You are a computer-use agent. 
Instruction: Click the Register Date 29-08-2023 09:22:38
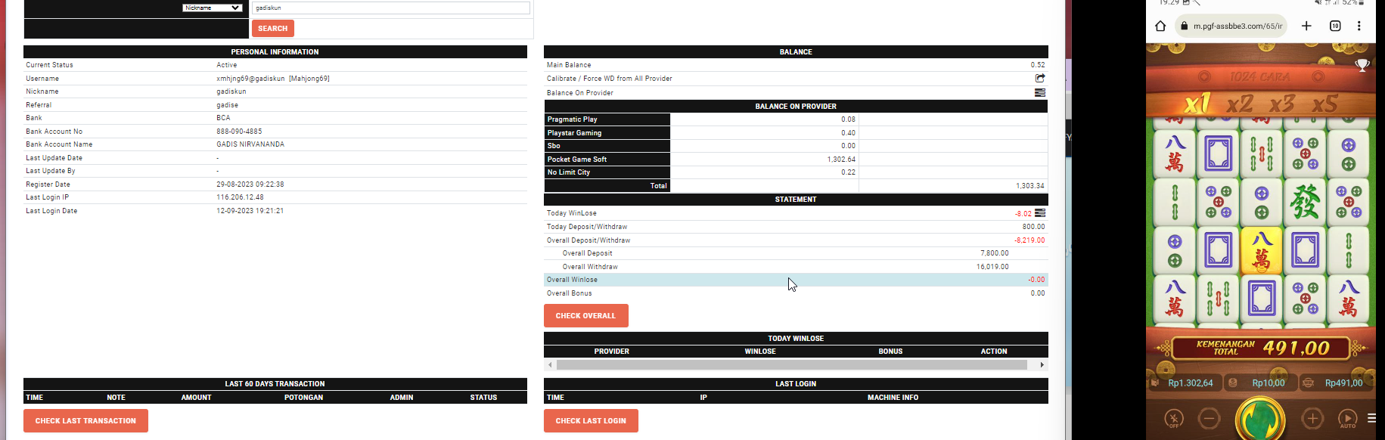click(250, 184)
